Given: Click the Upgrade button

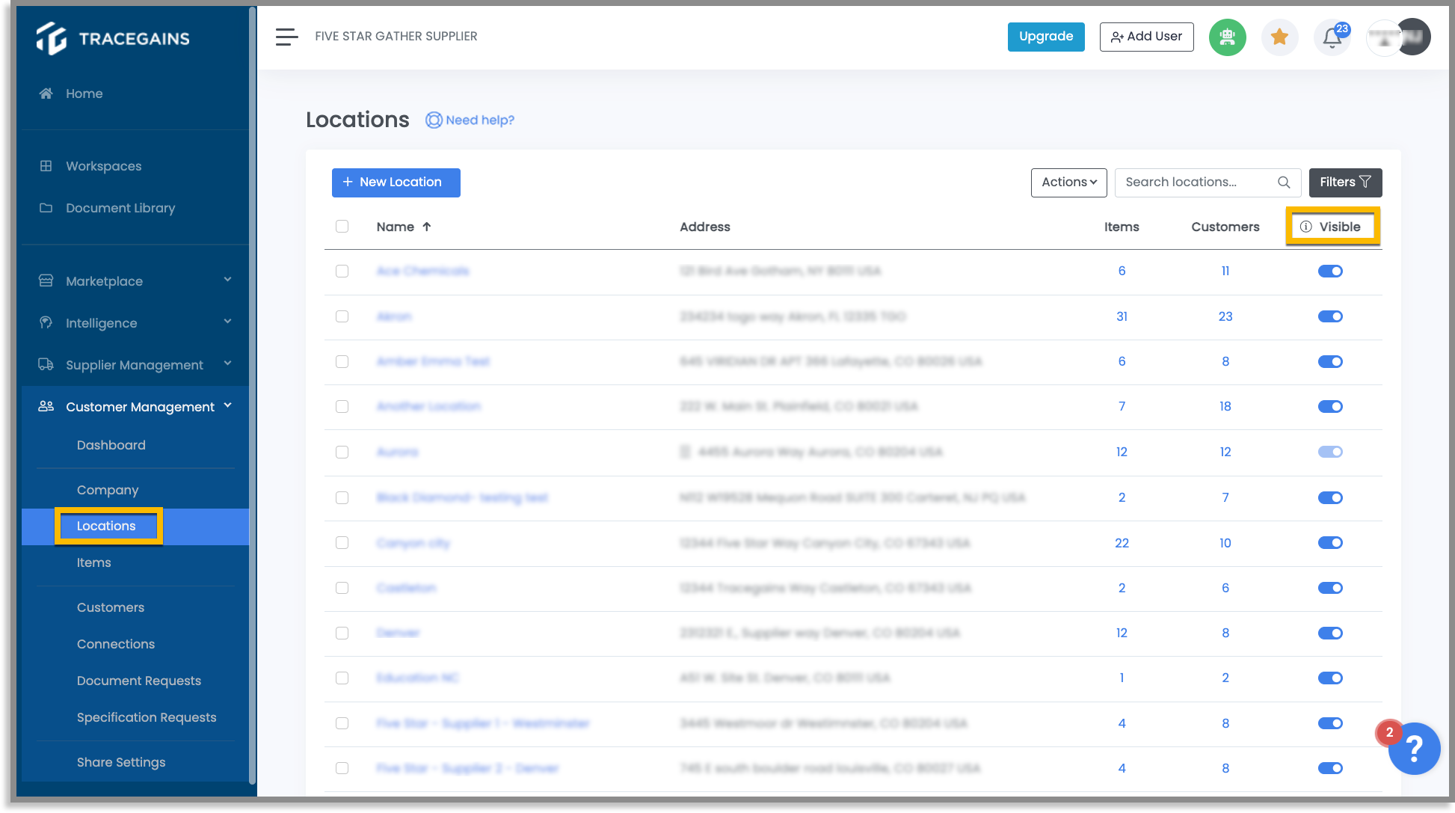Looking at the screenshot, I should (x=1045, y=37).
